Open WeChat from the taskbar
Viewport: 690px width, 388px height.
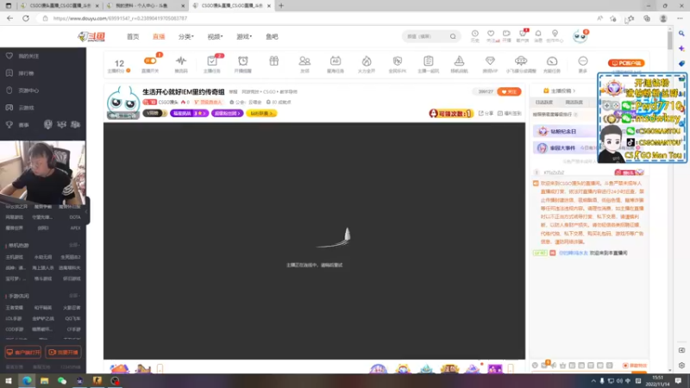61,381
